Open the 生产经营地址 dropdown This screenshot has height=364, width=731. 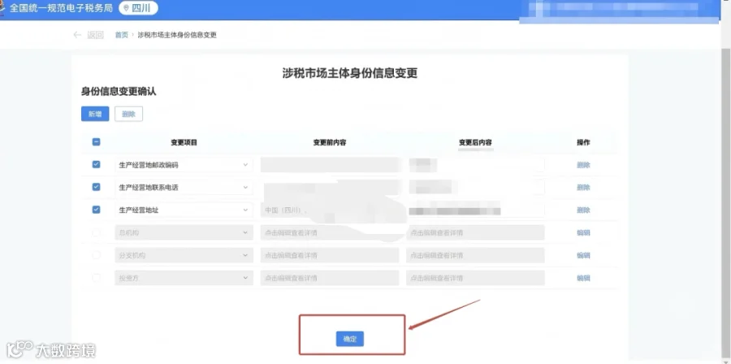click(x=184, y=210)
